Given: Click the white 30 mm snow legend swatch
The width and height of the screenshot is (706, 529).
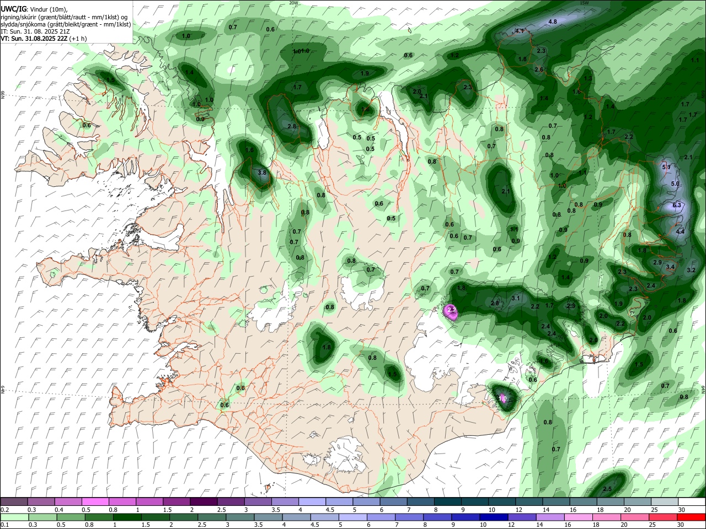Looking at the screenshot, I should pos(692,502).
